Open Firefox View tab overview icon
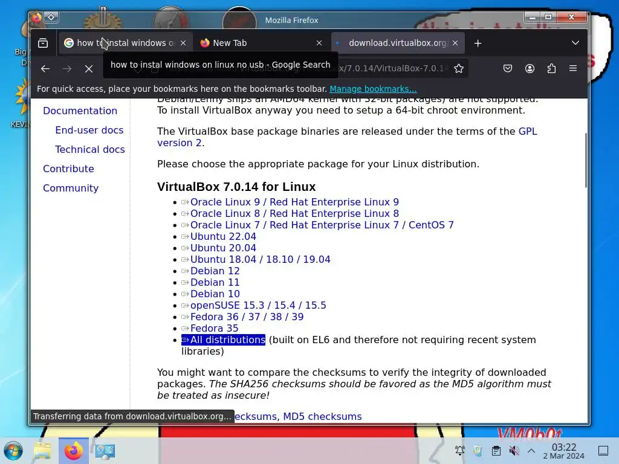 coord(43,43)
